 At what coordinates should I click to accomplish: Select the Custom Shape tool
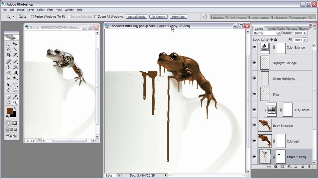point(15,90)
